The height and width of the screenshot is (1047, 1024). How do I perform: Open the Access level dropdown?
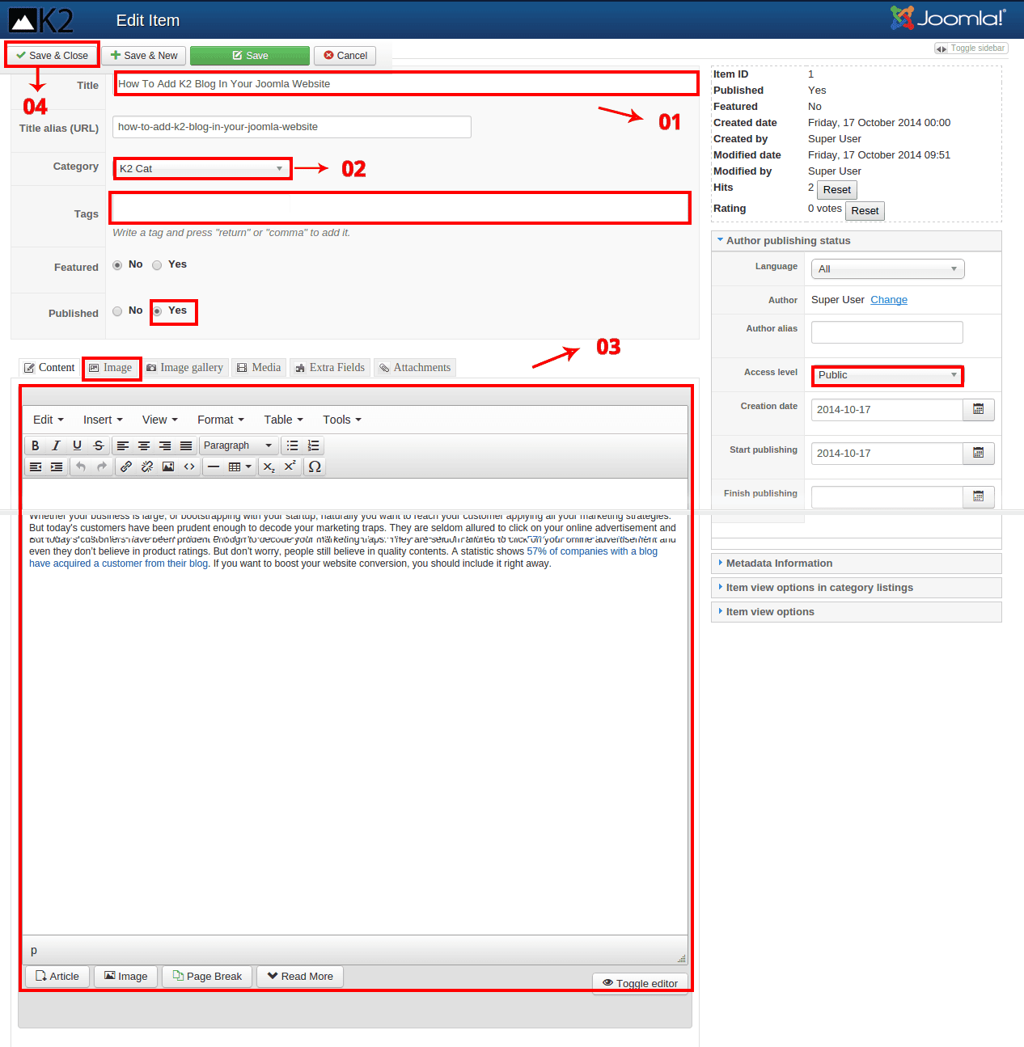coord(887,375)
